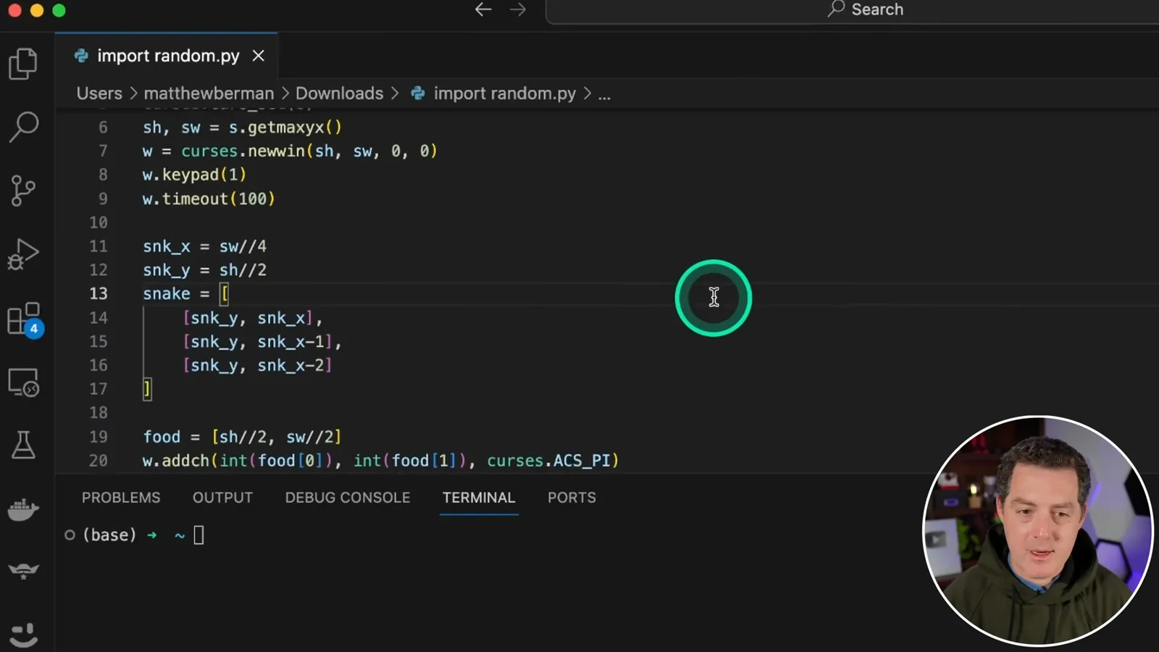The height and width of the screenshot is (652, 1159).
Task: Open the Testing flask view
Action: click(x=23, y=445)
